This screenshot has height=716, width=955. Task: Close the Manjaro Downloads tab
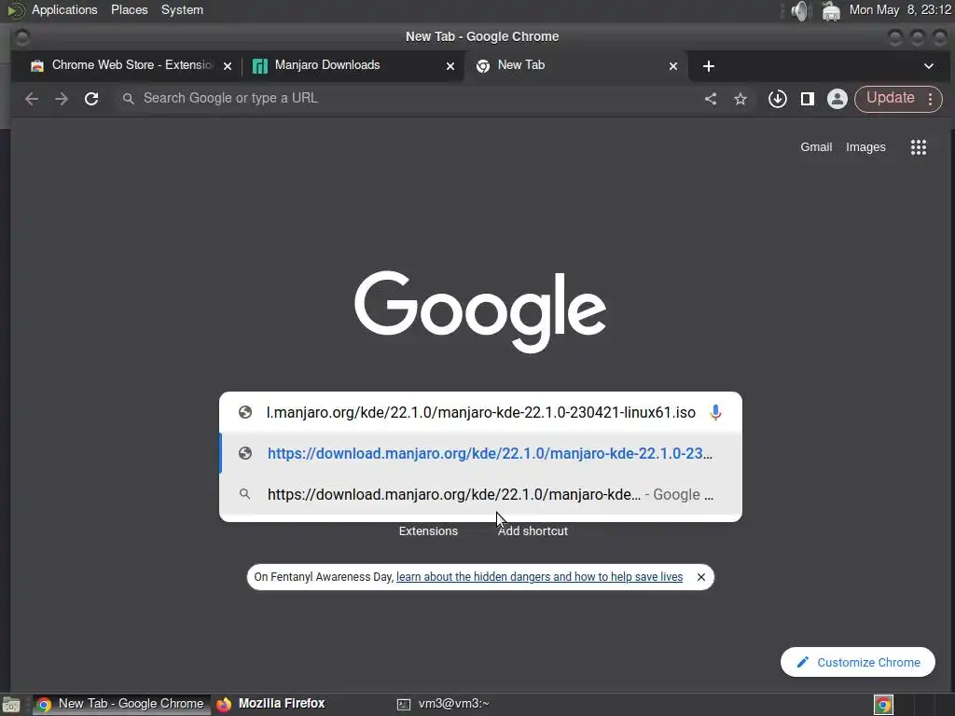pos(450,66)
